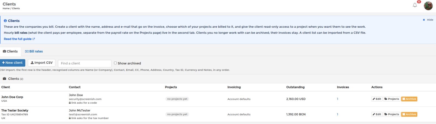This screenshot has height=124, width=436.
Task: Toggle the Show archived checkbox
Action: coord(115,63)
